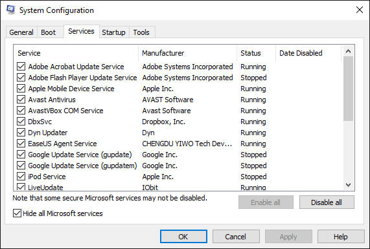Screen dimensions: 370x249
Task: Select the DbxSvc service name
Action: [40, 122]
